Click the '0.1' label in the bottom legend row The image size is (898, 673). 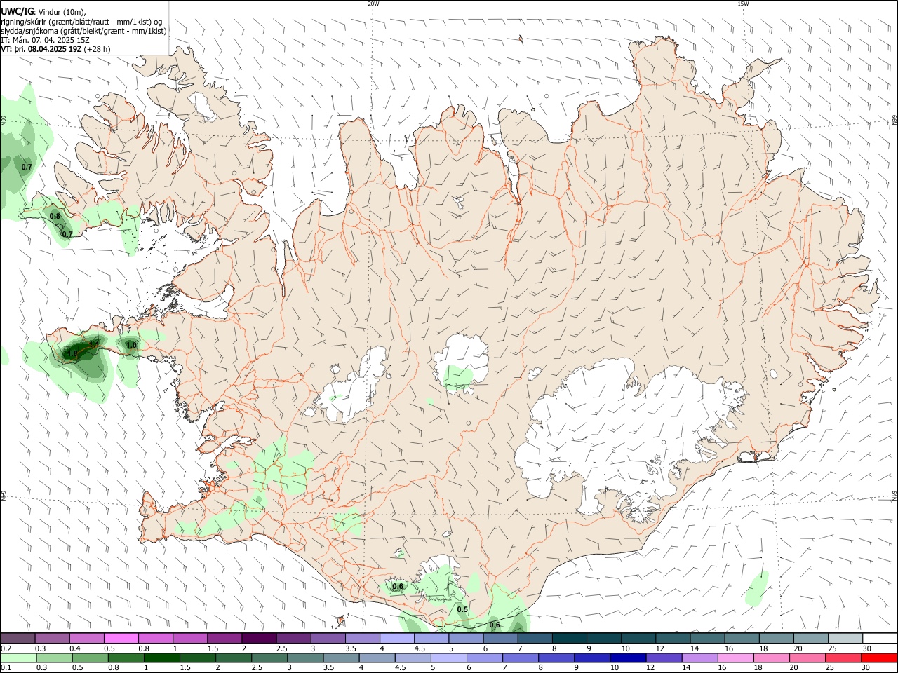(x=6, y=668)
